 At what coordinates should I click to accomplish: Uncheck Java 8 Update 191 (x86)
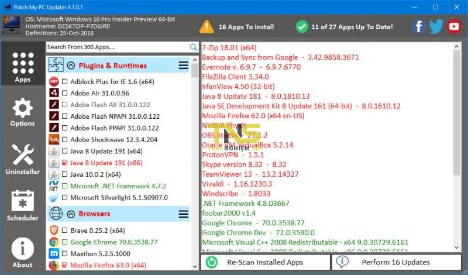coord(64,163)
